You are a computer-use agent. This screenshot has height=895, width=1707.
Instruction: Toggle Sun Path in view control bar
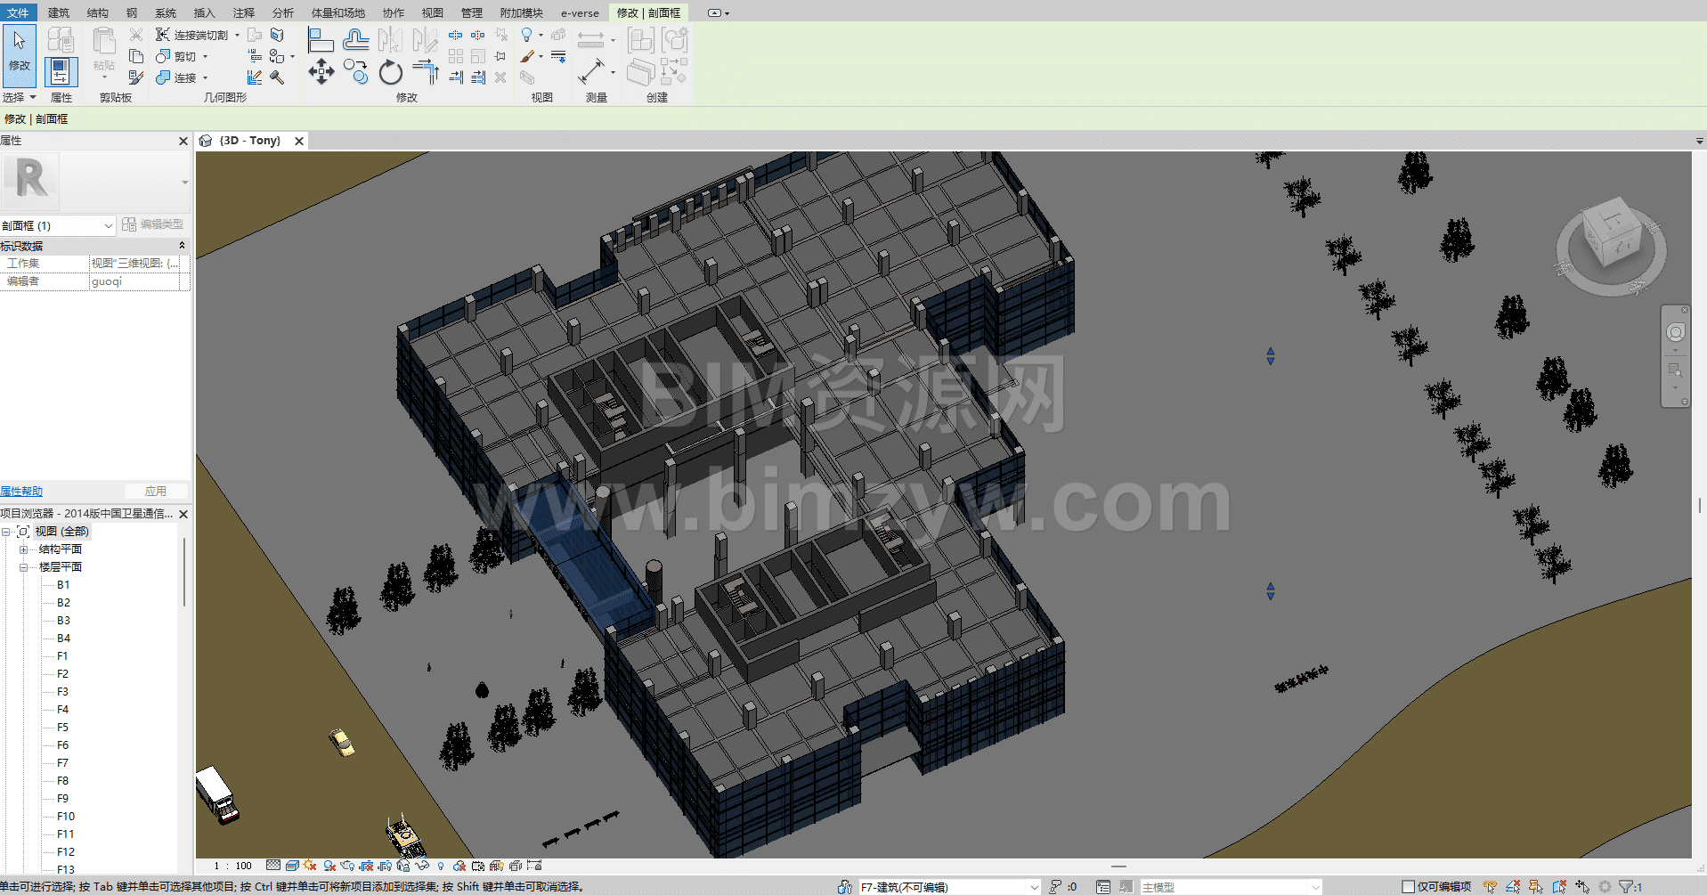tap(310, 865)
